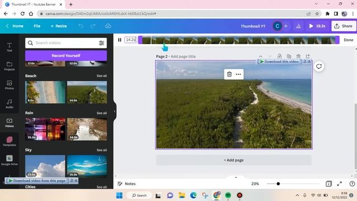Open the Notes panel
Screen dimensions: 357x201
[127, 184]
